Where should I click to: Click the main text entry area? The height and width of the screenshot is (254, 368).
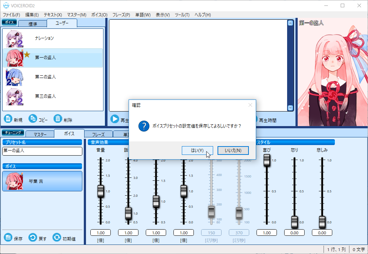pos(198,65)
